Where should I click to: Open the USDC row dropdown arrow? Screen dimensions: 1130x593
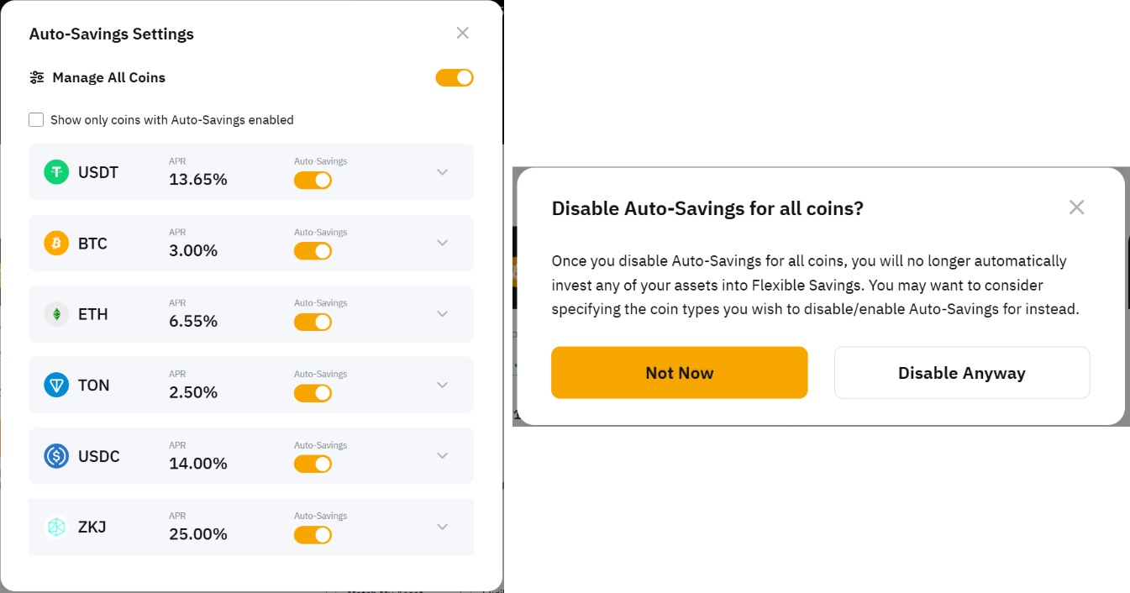[x=443, y=456]
